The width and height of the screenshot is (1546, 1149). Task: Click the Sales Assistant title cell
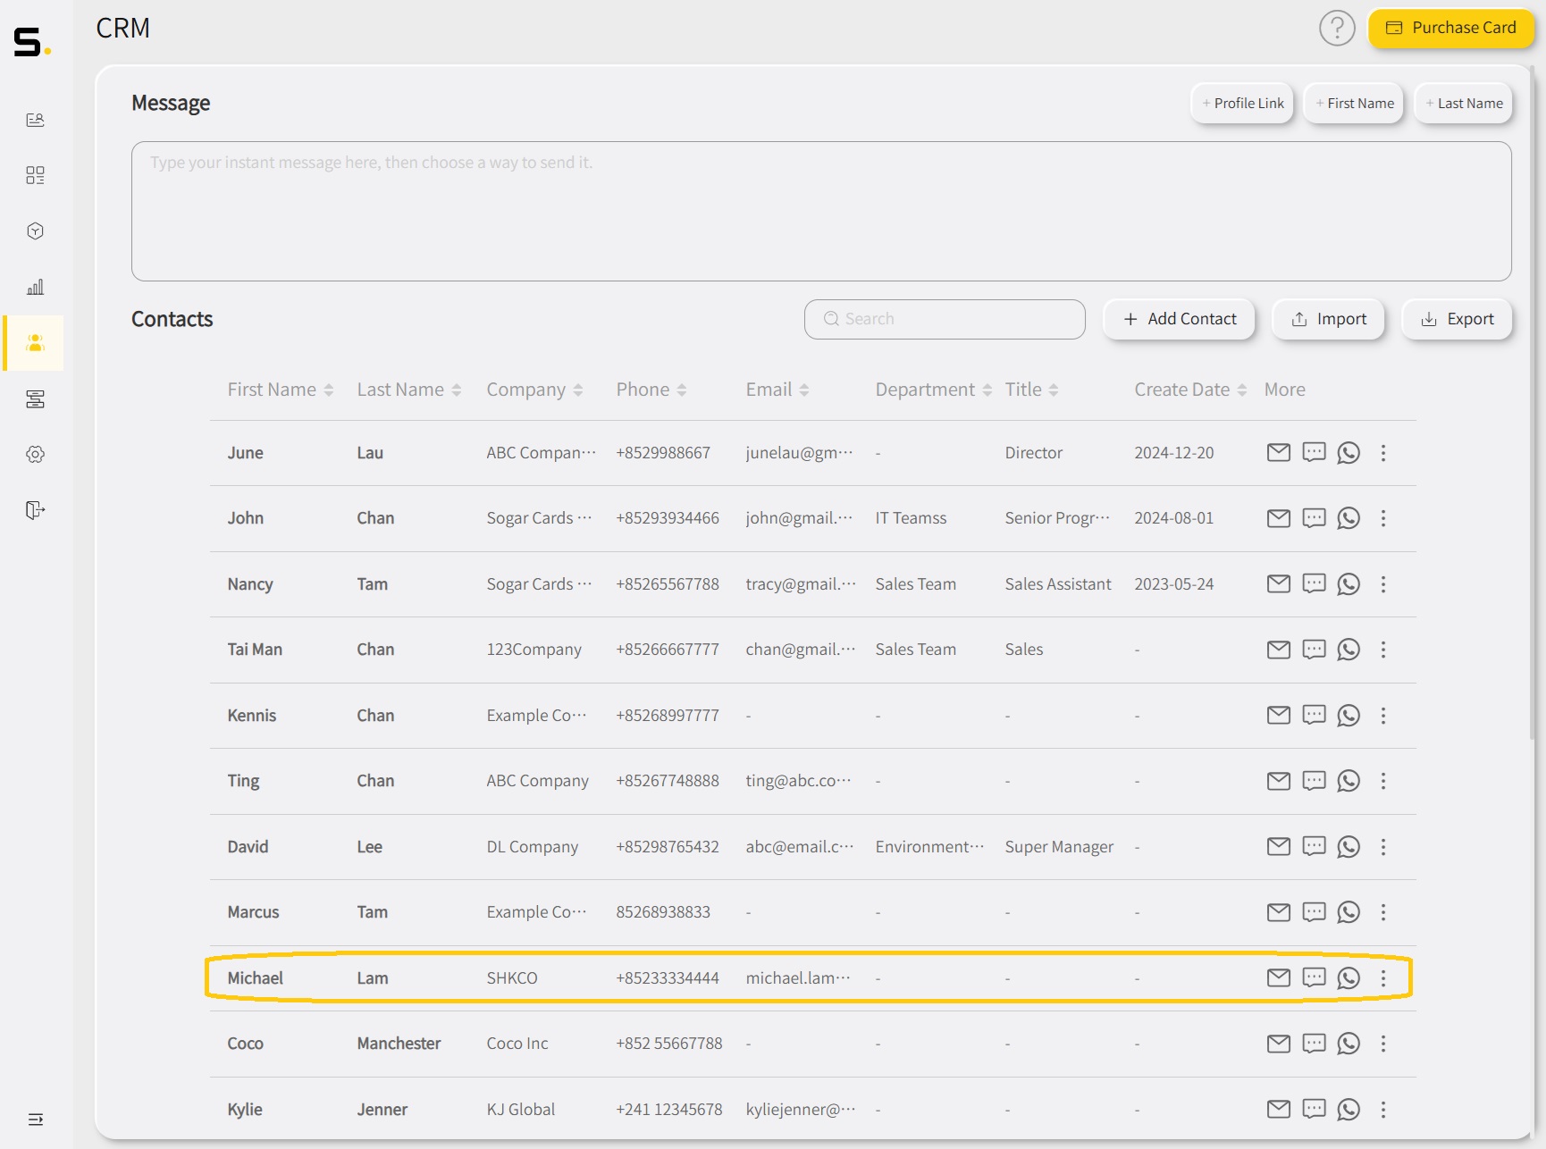coord(1058,584)
